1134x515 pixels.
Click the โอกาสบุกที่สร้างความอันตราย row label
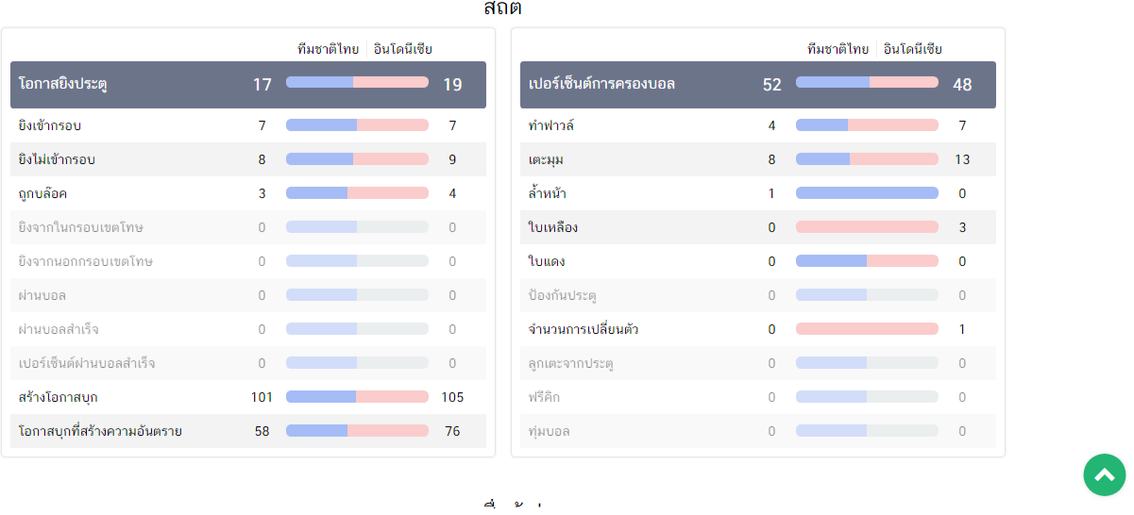click(100, 431)
